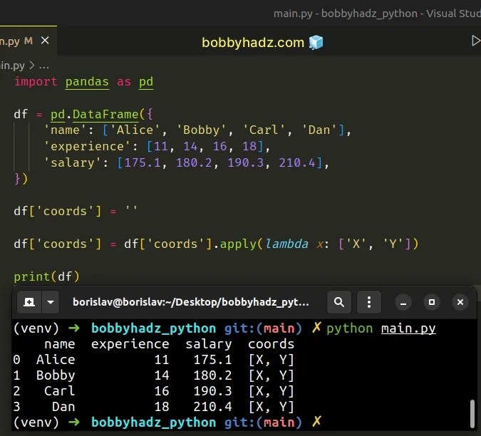The width and height of the screenshot is (481, 436).
Task: Click value 18 in experience list
Action: 249,146
